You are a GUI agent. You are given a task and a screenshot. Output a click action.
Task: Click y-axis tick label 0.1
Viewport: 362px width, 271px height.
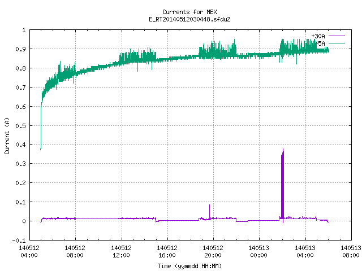pos(20,202)
